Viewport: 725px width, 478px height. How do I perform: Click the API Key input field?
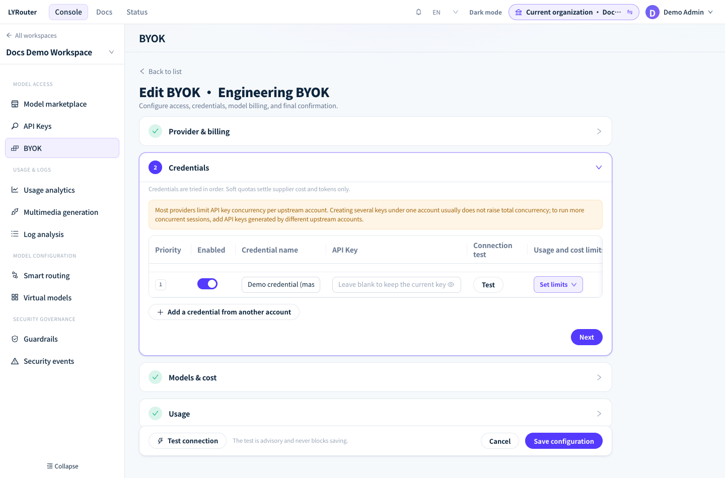point(397,284)
